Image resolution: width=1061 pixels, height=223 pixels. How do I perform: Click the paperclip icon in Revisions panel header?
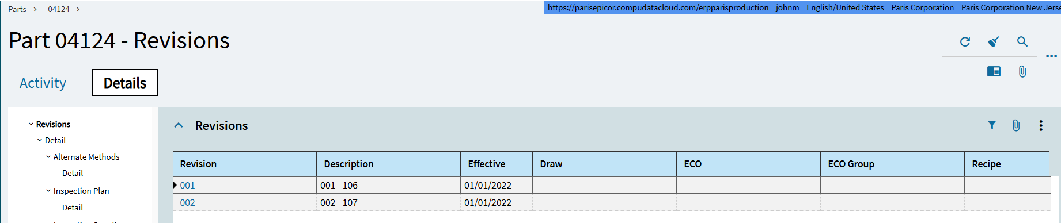(x=1016, y=125)
